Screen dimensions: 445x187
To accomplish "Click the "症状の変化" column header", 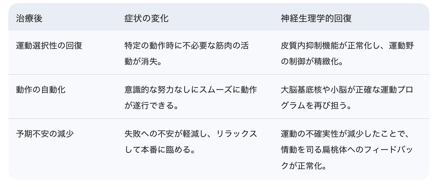I will [x=146, y=18].
